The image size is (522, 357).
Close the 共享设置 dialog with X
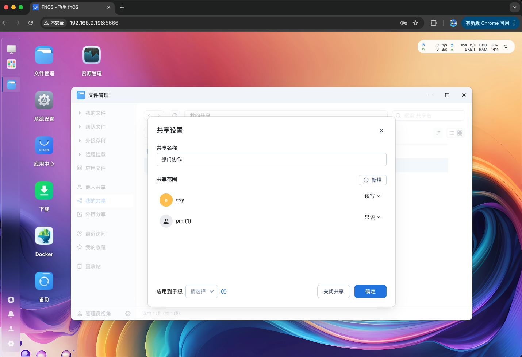tap(381, 130)
